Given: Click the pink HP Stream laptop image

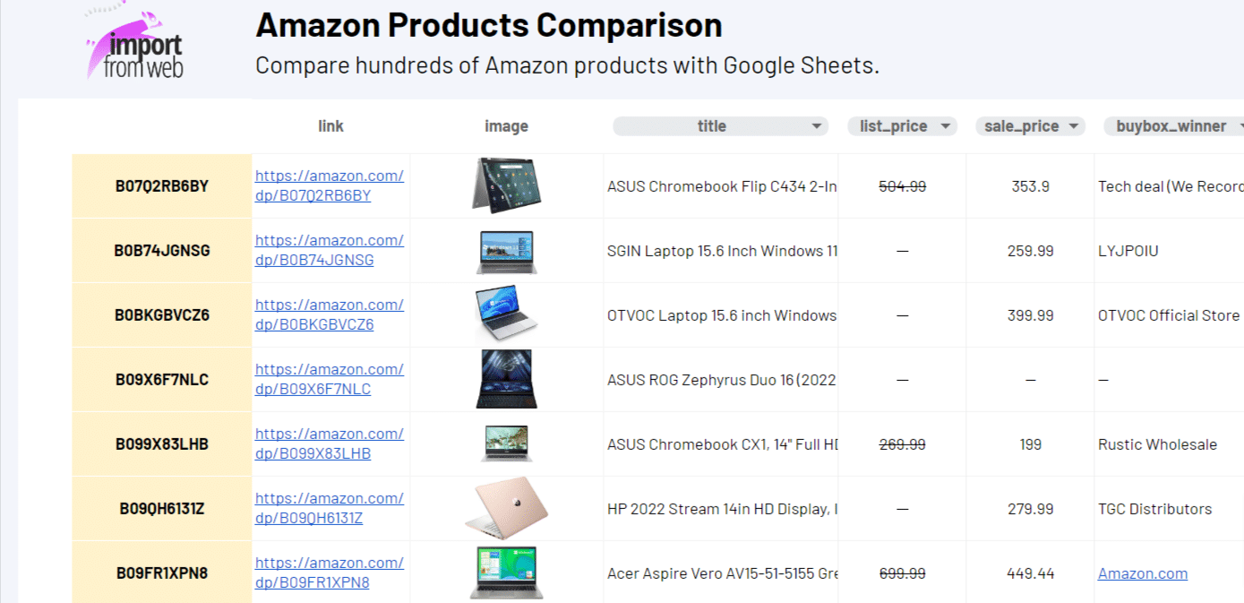Looking at the screenshot, I should tap(507, 507).
